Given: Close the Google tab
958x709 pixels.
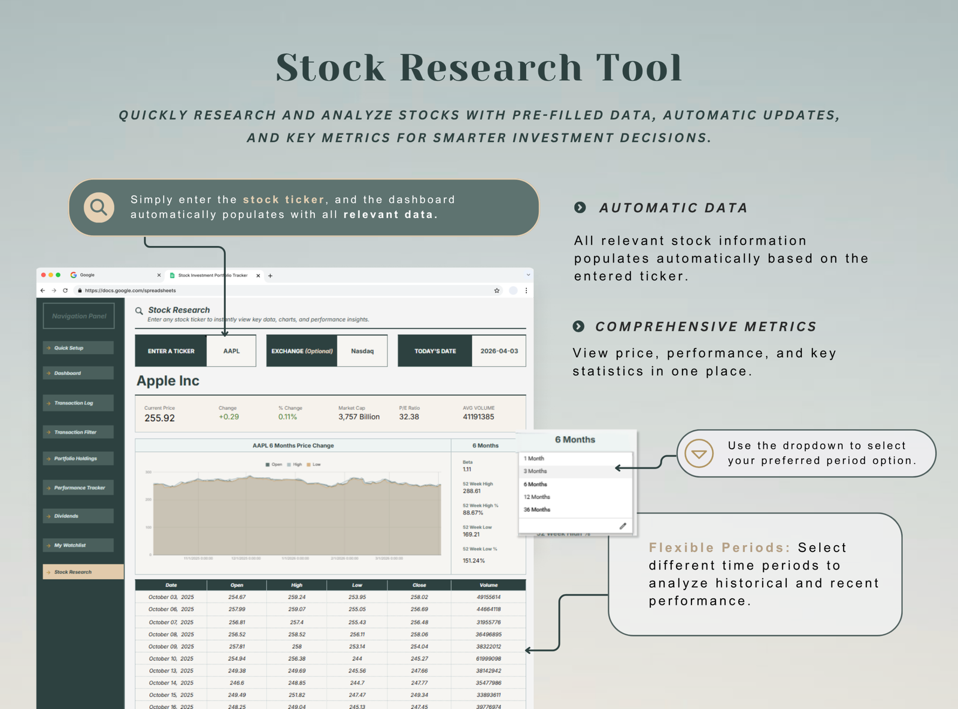Looking at the screenshot, I should tap(159, 275).
